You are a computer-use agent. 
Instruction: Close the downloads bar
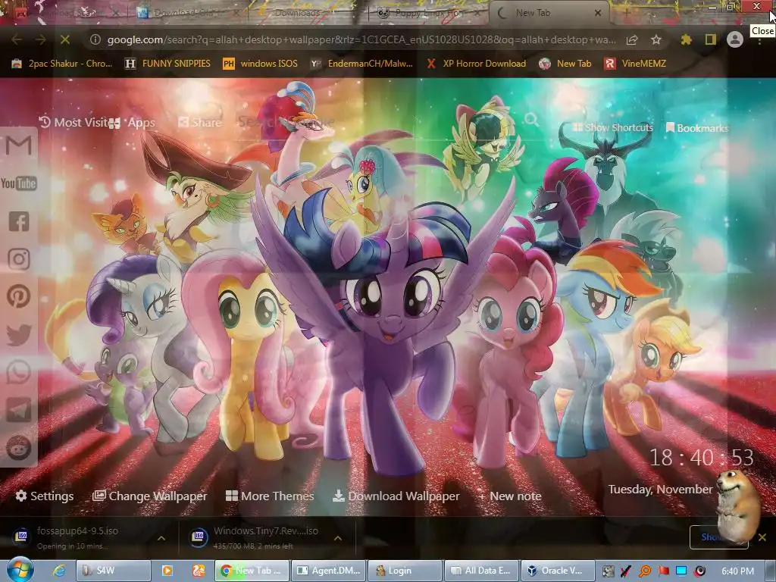(762, 537)
